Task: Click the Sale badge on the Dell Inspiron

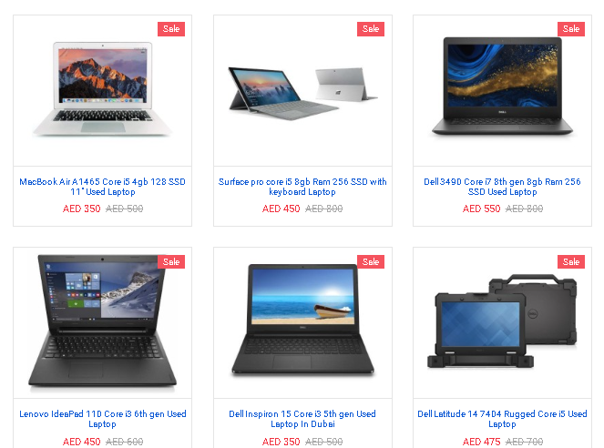Action: [371, 261]
